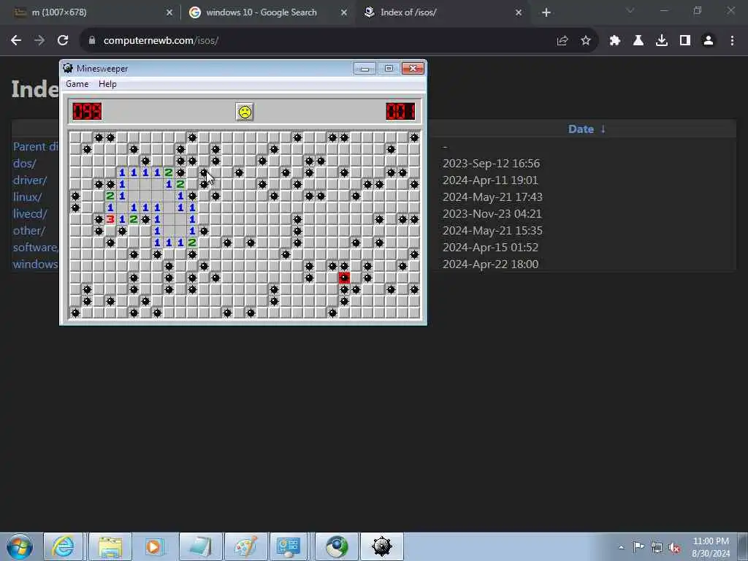Click the date 2024-Apr-15 01:52
Image resolution: width=748 pixels, height=561 pixels.
click(x=490, y=247)
